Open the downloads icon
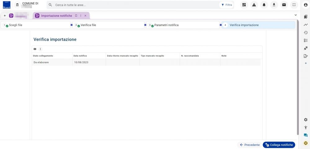Image resolution: width=310 pixels, height=149 pixels. pyautogui.click(x=274, y=5)
